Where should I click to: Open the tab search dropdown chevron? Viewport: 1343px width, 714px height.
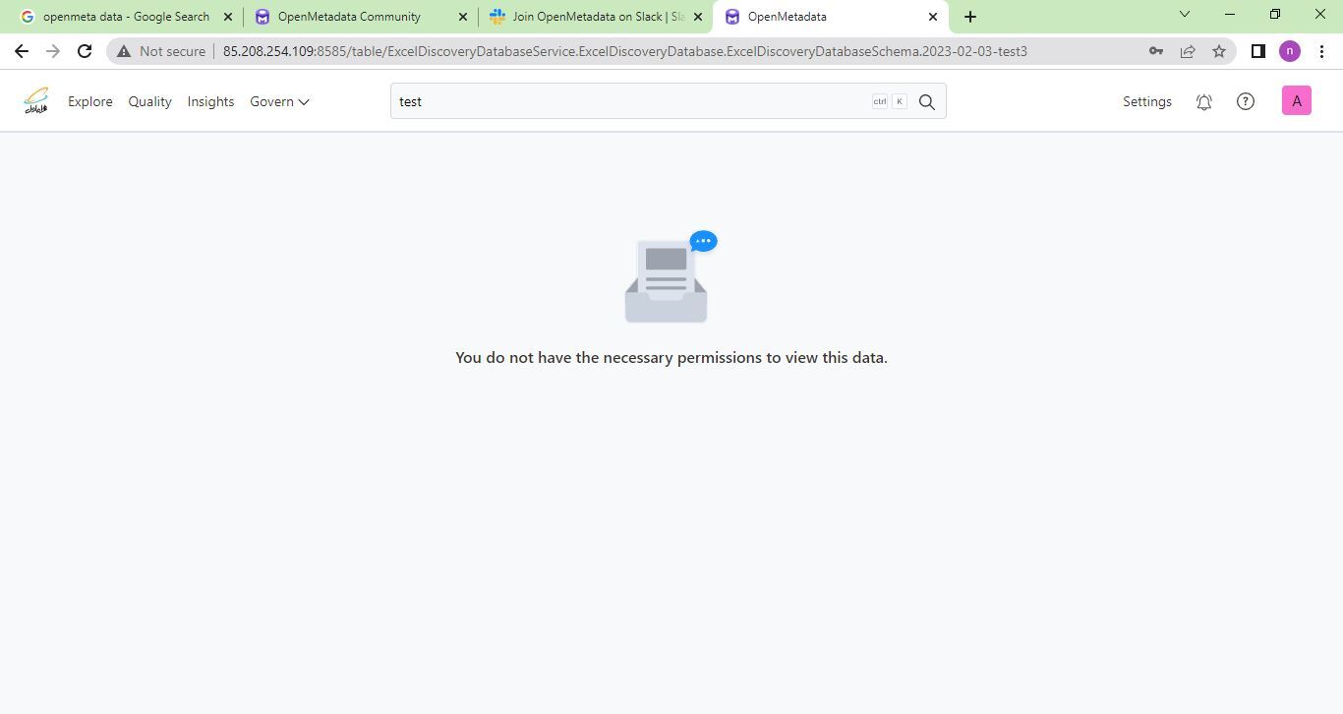coord(1185,14)
